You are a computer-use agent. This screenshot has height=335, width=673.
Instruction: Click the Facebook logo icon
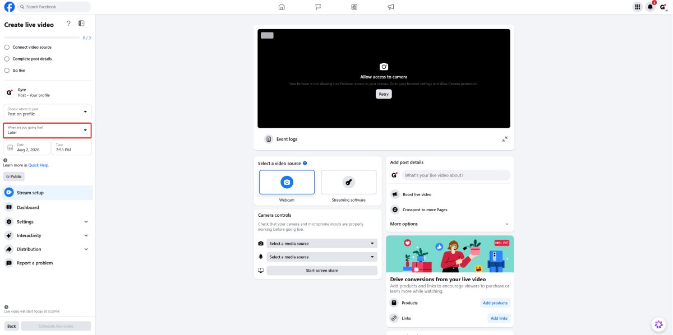pyautogui.click(x=10, y=7)
